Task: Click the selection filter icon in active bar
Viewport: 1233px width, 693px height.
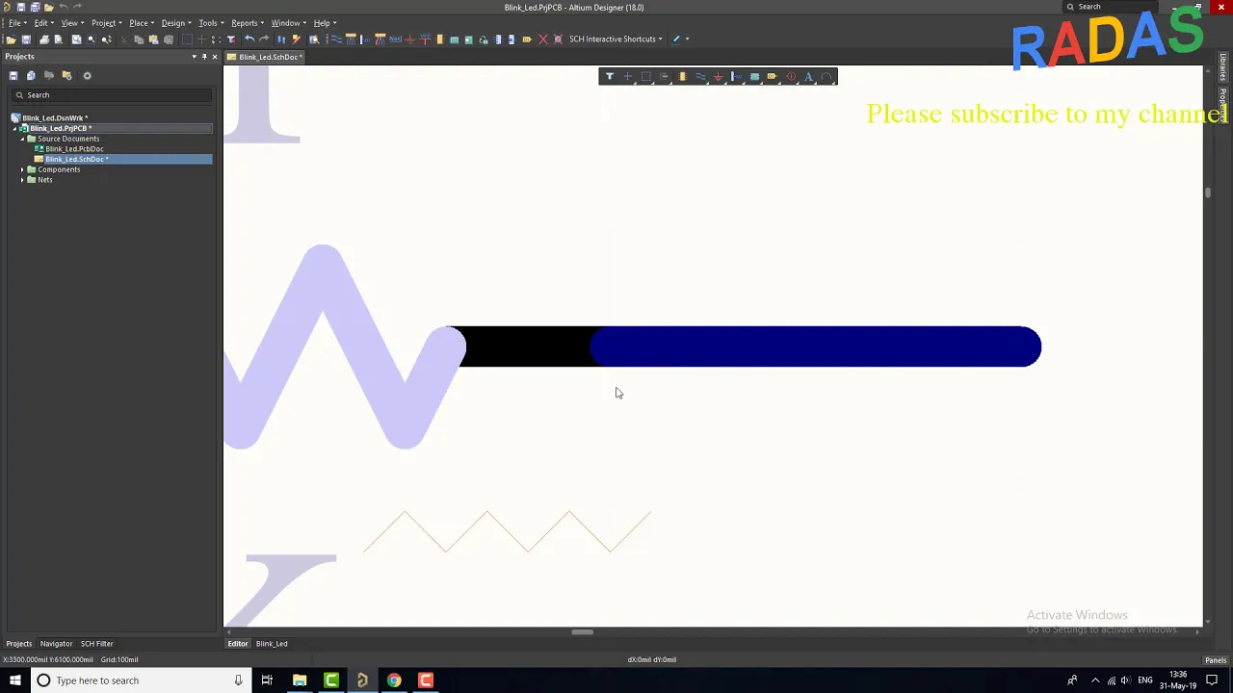Action: 609,77
